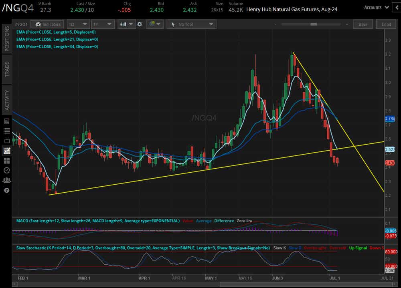This screenshot has height=288, width=401.
Task: Click the chart grid sidebar icon
Action: click(x=7, y=151)
